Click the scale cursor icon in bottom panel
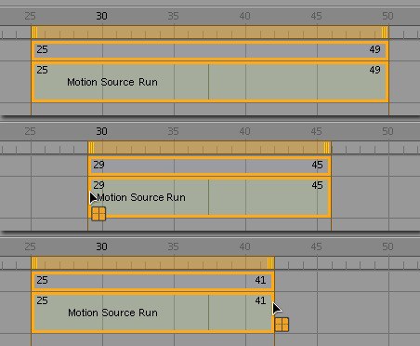The image size is (420, 346). (282, 325)
